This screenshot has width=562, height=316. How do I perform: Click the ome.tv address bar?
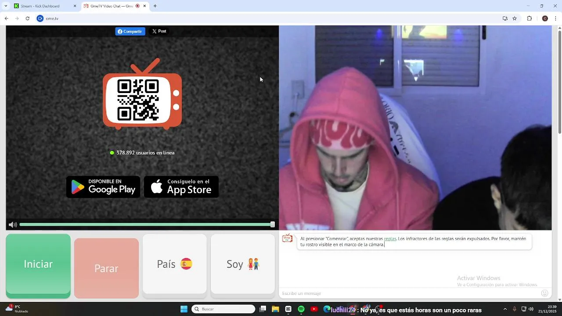click(272, 18)
